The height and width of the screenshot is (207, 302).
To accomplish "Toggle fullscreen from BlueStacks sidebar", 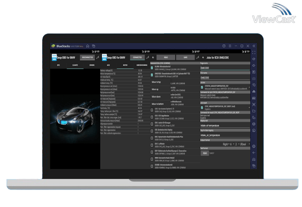I will click(254, 52).
